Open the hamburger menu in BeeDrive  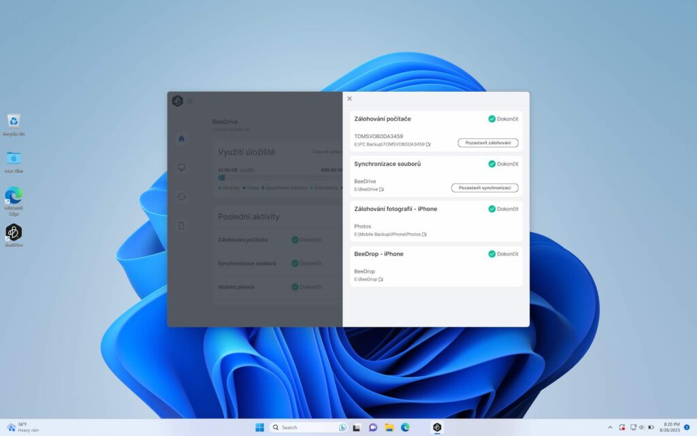[190, 101]
